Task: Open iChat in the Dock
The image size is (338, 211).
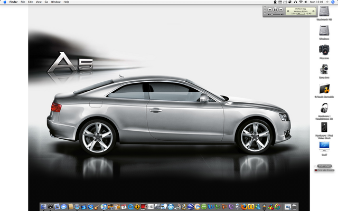Action: 63,207
